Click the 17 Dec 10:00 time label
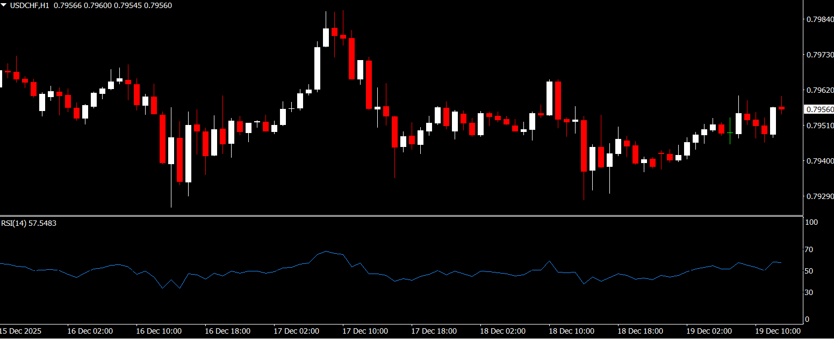The width and height of the screenshot is (834, 339). tap(365, 331)
